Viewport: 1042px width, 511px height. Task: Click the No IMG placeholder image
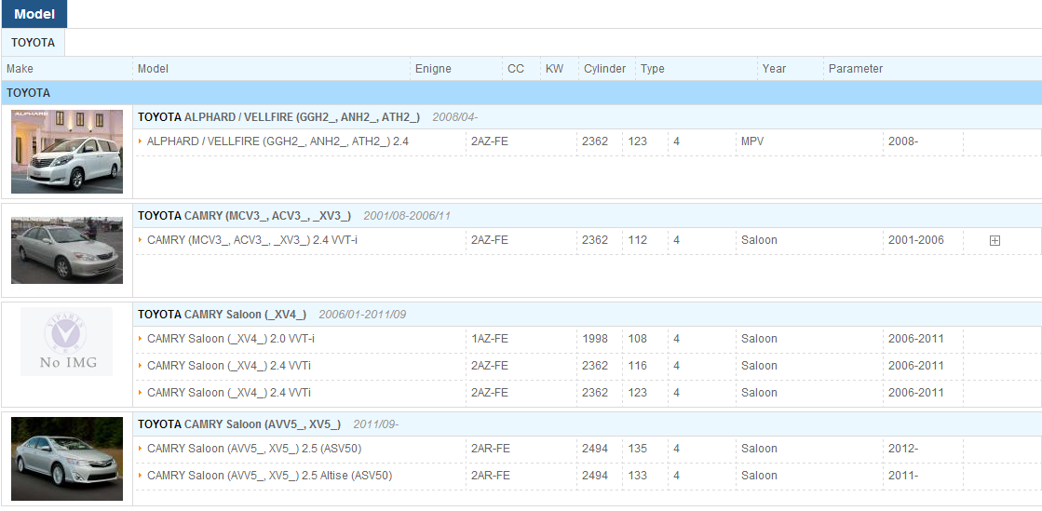[x=66, y=342]
